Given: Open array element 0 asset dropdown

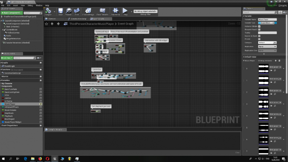Looking at the screenshot, I should (275, 67).
